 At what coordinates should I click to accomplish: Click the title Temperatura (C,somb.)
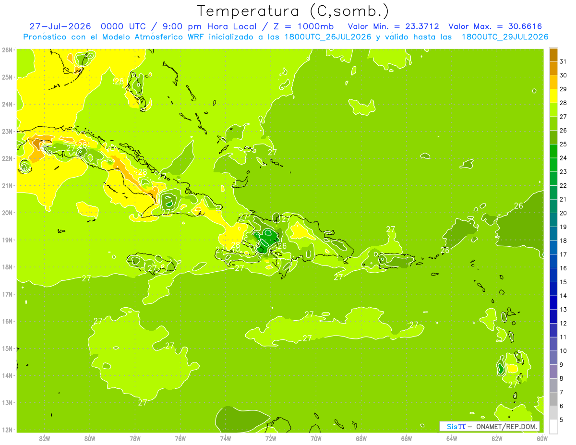coord(293,11)
